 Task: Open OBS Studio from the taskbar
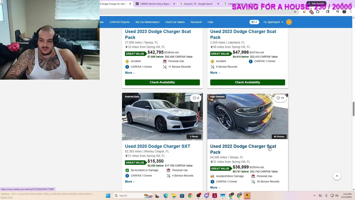(x=198, y=196)
